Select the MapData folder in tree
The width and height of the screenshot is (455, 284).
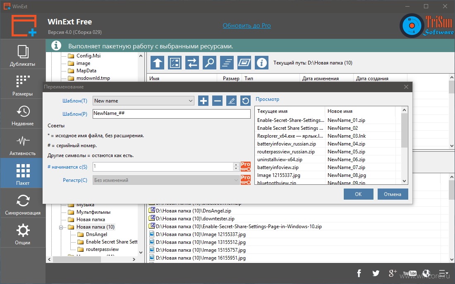86,71
